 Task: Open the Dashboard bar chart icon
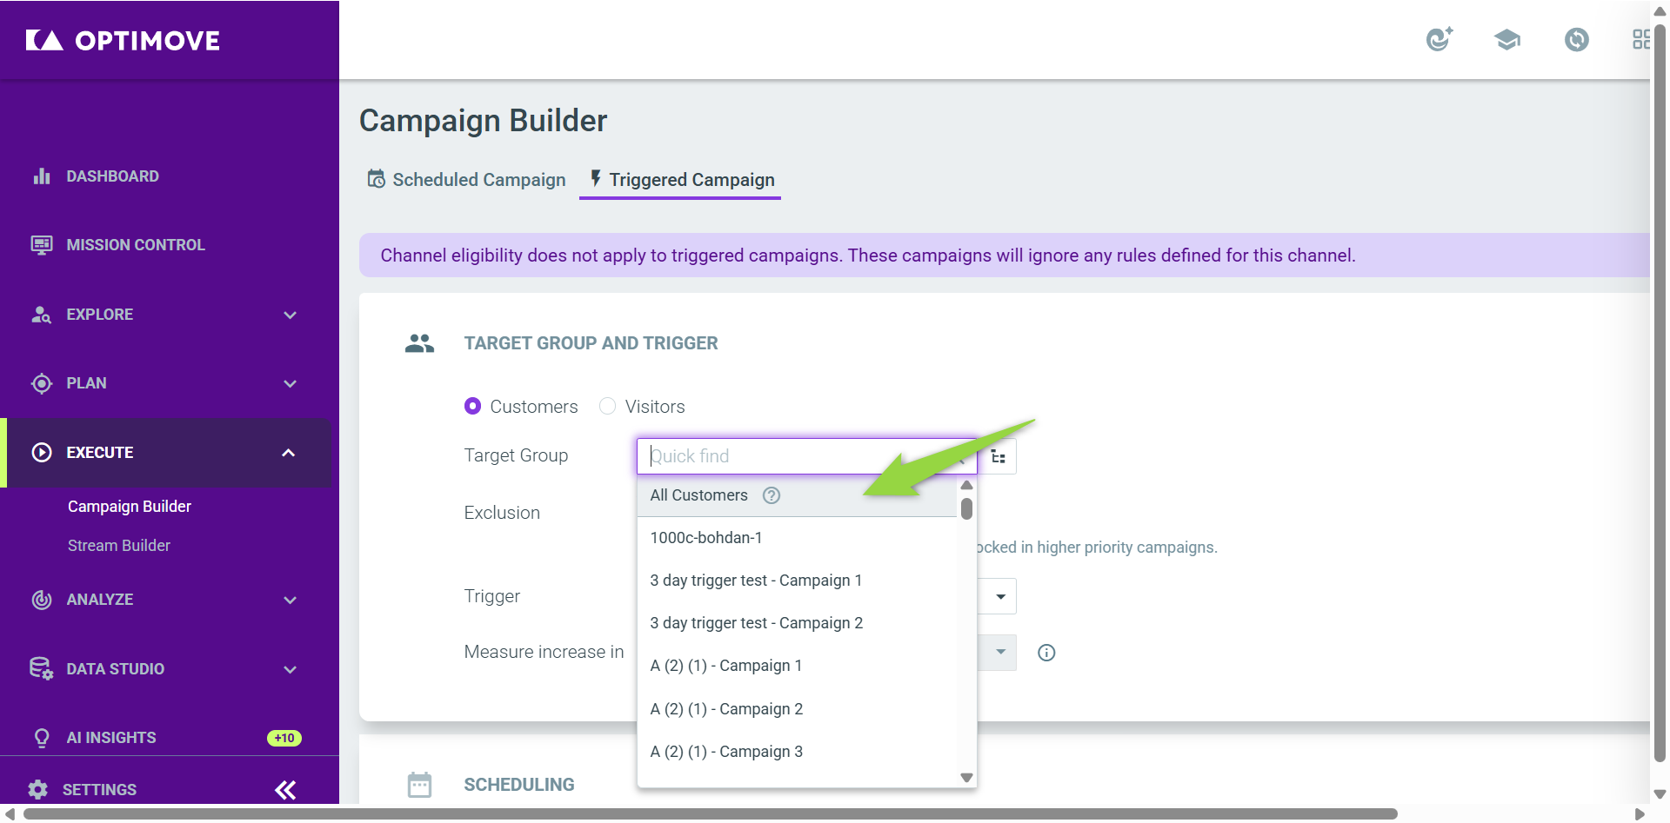point(42,176)
